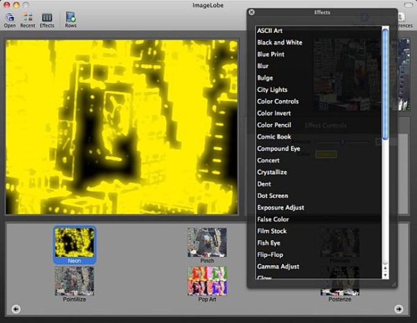Viewport: 417px width, 323px height.
Task: Show recent images via Recent icon
Action: pyautogui.click(x=28, y=20)
